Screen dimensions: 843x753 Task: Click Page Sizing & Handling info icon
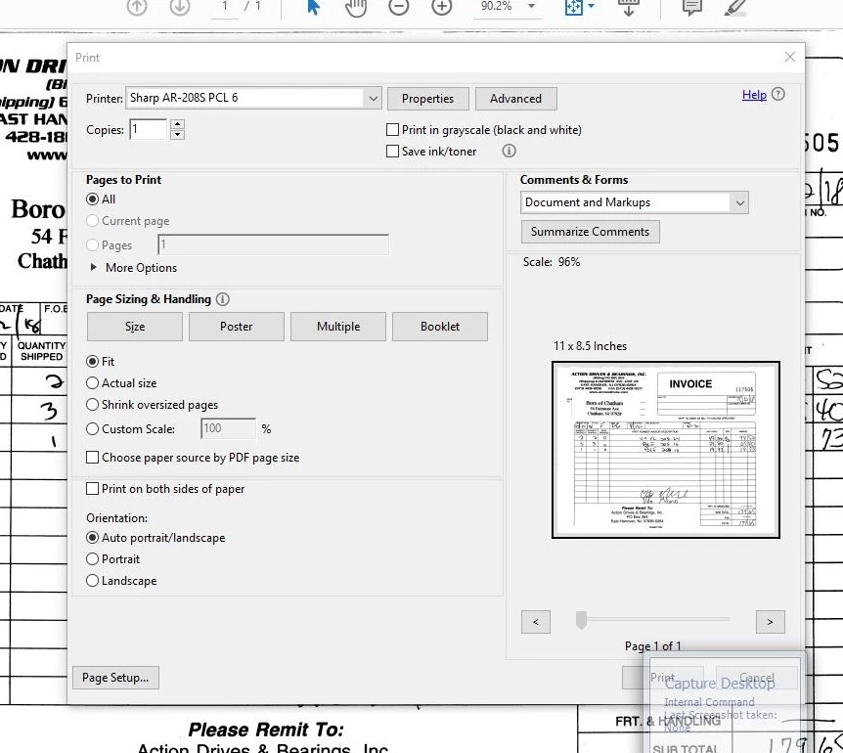tap(223, 299)
